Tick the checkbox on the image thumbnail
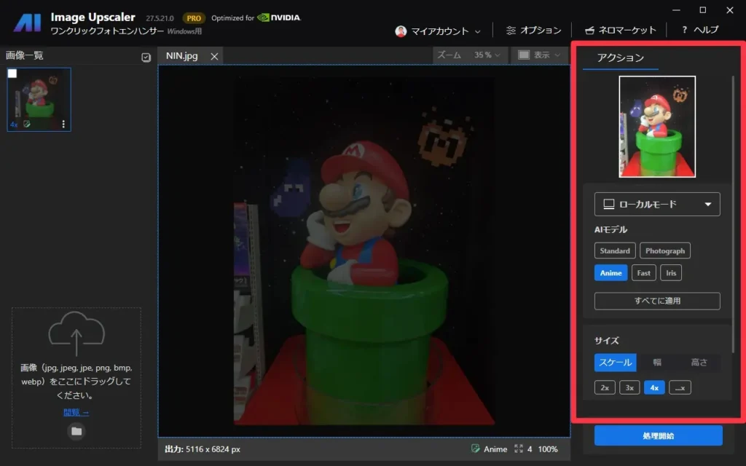The width and height of the screenshot is (746, 466). click(12, 74)
